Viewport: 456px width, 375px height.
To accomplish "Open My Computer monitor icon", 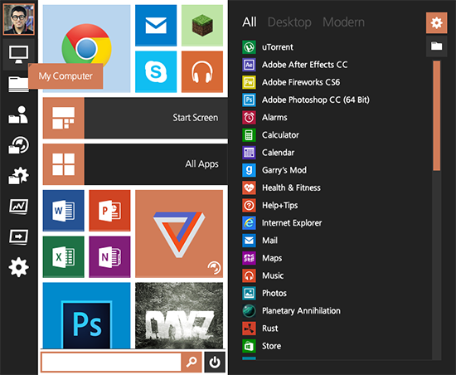I will (18, 55).
